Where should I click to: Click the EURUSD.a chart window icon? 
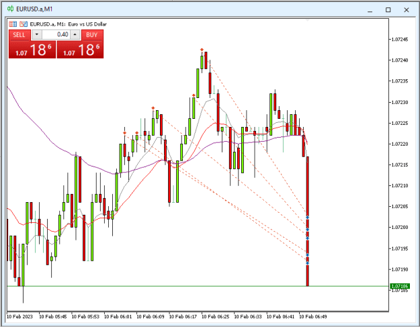pyautogui.click(x=10, y=9)
